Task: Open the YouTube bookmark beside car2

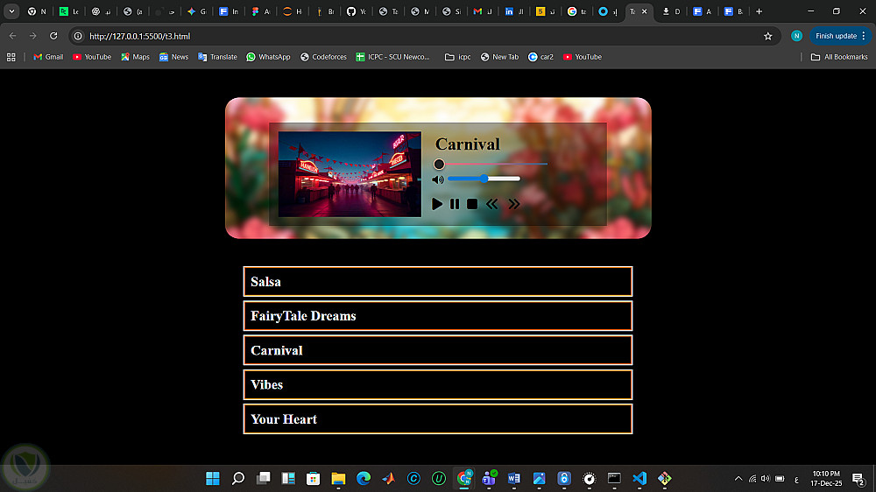Action: pos(583,57)
